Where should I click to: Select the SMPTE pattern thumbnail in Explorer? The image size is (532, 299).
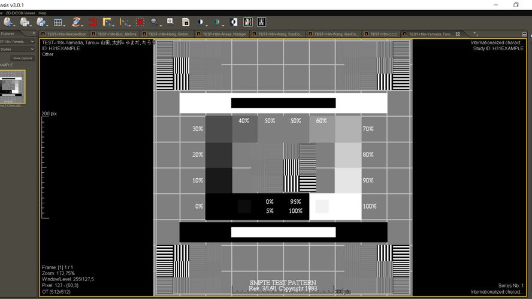pyautogui.click(x=13, y=87)
